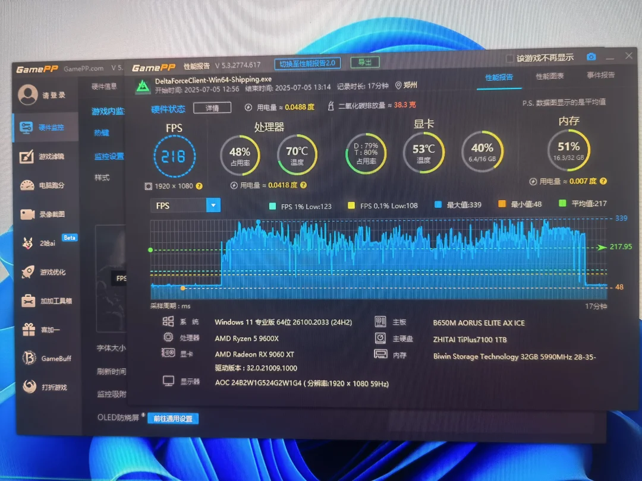Select 游戏内监 in back window menu
Image resolution: width=642 pixels, height=481 pixels.
click(x=108, y=111)
